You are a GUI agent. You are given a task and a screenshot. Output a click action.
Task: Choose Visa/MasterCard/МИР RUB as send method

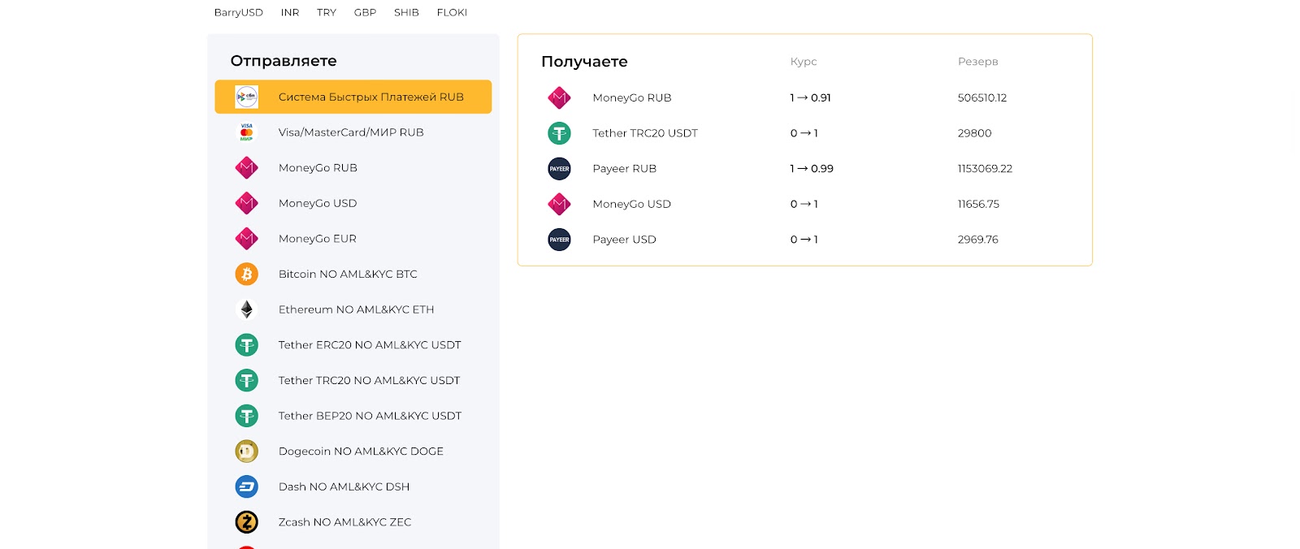click(353, 132)
